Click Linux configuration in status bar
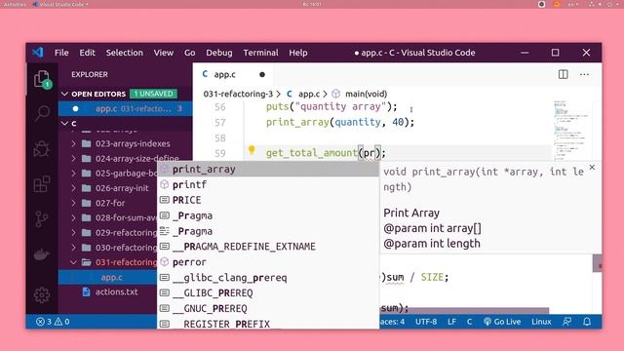 click(541, 322)
